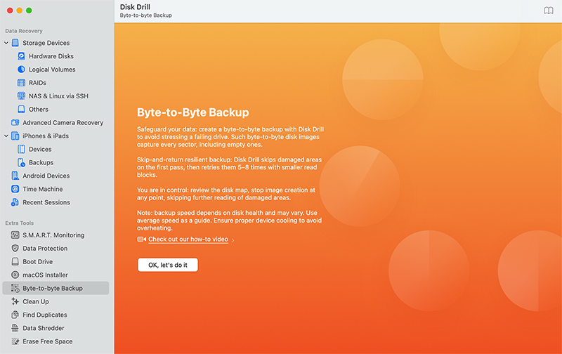Click the Byte-to-byte Backup icon

[x=15, y=288]
